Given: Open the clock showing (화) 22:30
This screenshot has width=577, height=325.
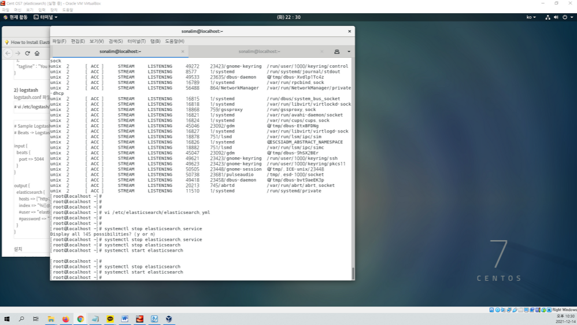Looking at the screenshot, I should (x=288, y=17).
